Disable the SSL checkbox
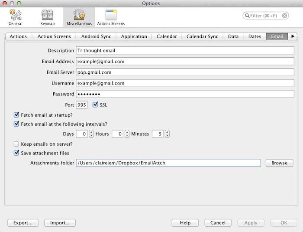The height and width of the screenshot is (232, 303). click(95, 105)
